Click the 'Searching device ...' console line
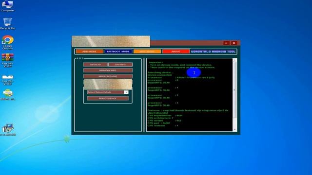The image size is (312, 175). [x=160, y=72]
